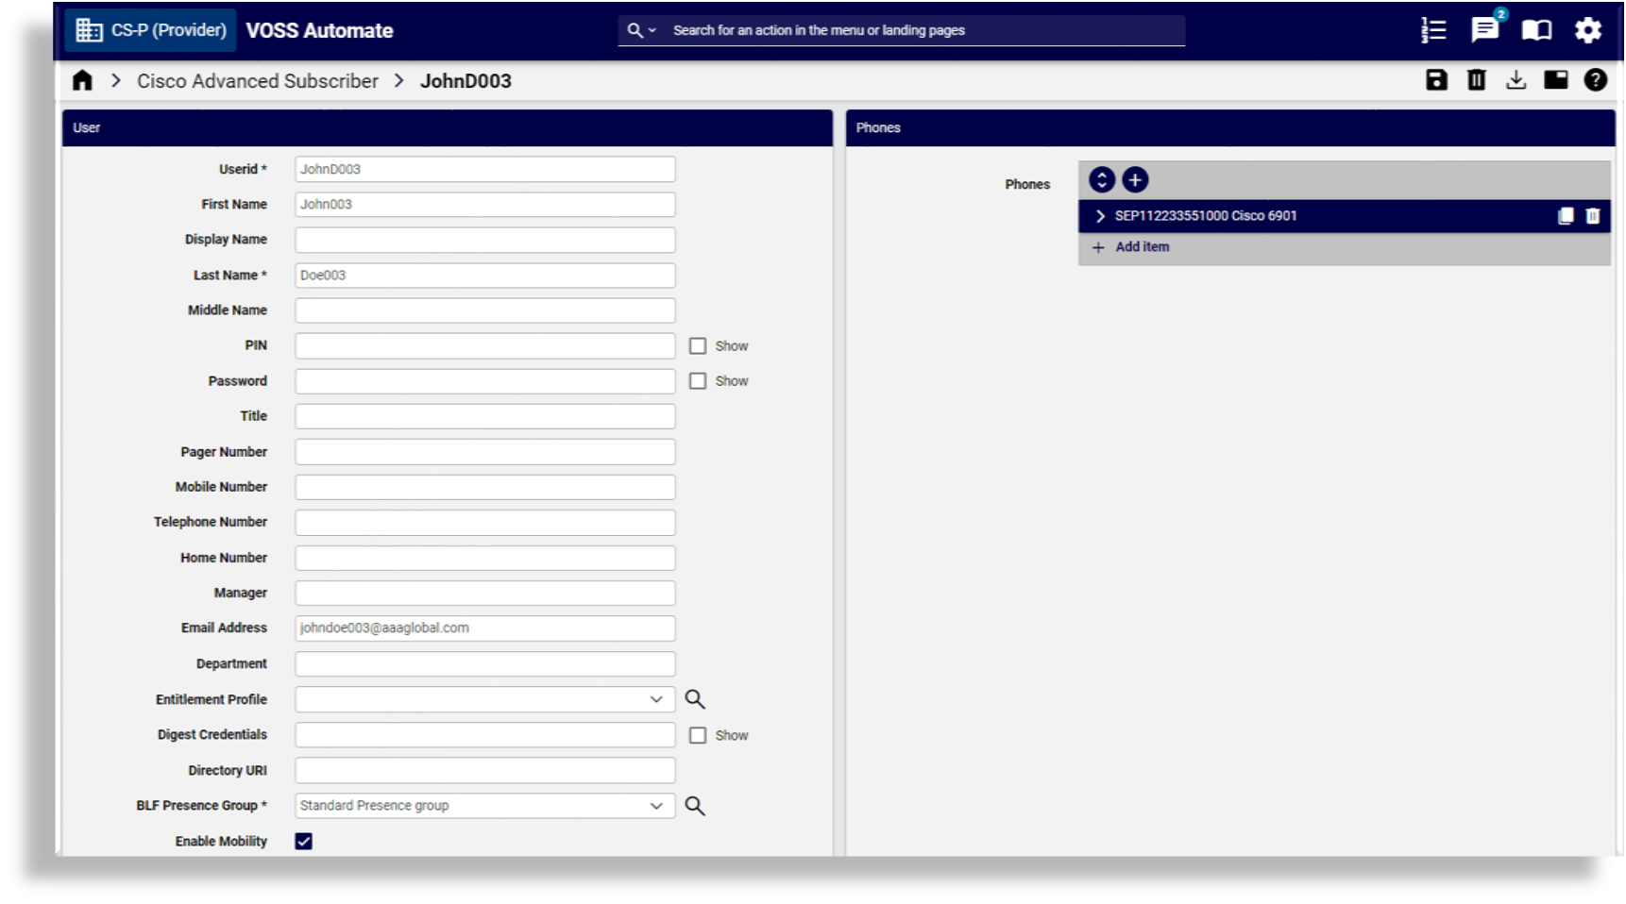Open settings with the gear icon
The width and height of the screenshot is (1626, 904).
[1588, 30]
